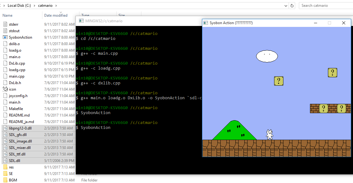Screen dimensions: 353x183
Task: Select the loadg.o file icon
Action: pos(5,50)
